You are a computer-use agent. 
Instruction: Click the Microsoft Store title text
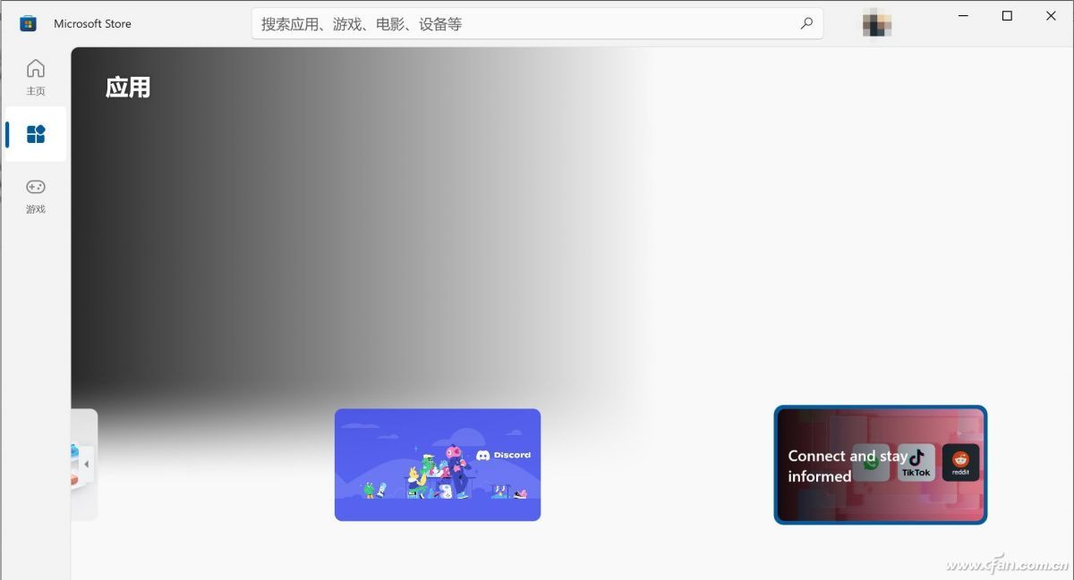click(92, 24)
